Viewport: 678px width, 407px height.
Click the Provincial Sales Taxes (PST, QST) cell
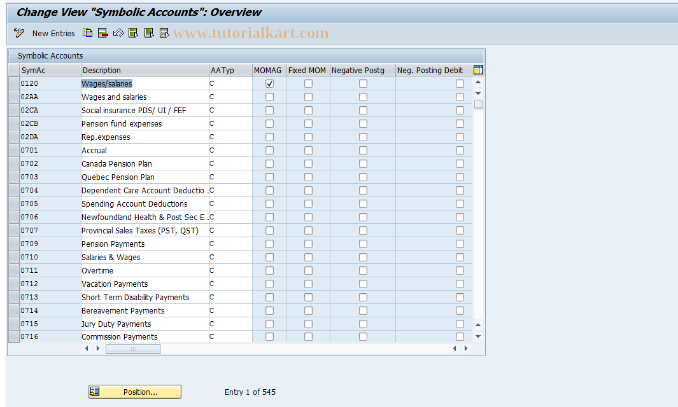click(x=145, y=230)
